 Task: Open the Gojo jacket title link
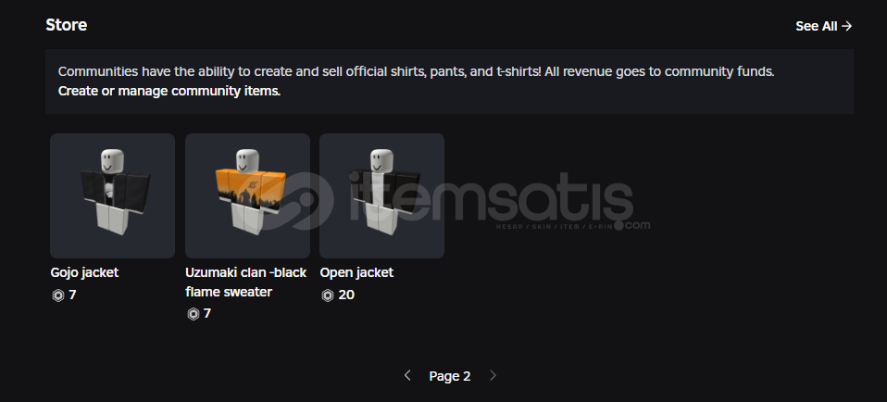(84, 273)
